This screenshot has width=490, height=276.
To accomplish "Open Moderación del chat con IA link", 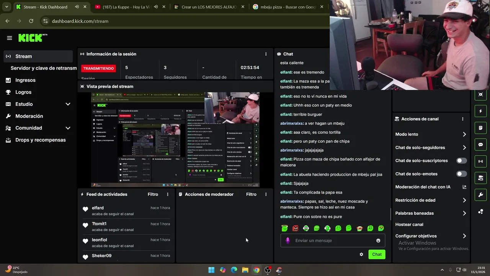I will pos(431,187).
